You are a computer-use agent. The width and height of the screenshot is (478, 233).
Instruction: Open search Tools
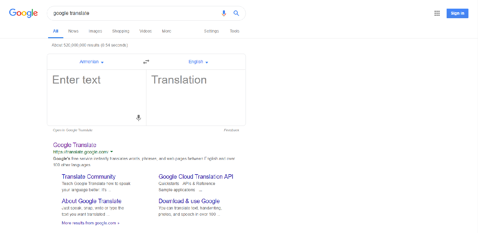pyautogui.click(x=235, y=31)
